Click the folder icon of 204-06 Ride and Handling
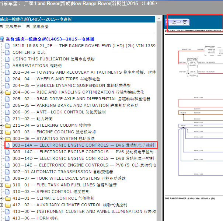This screenshot has height=221, width=223. pos(8,92)
